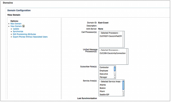This screenshot has height=102, width=171.
Task: Select Contractor in Subscriber Roles list
Action: point(104,68)
